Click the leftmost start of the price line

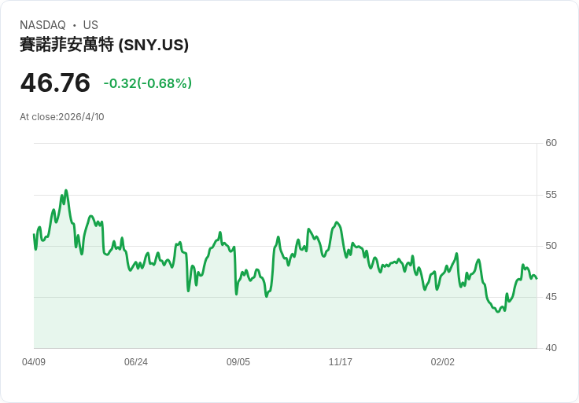point(34,235)
